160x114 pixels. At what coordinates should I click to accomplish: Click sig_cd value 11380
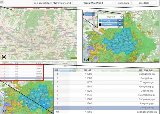coord(89,99)
